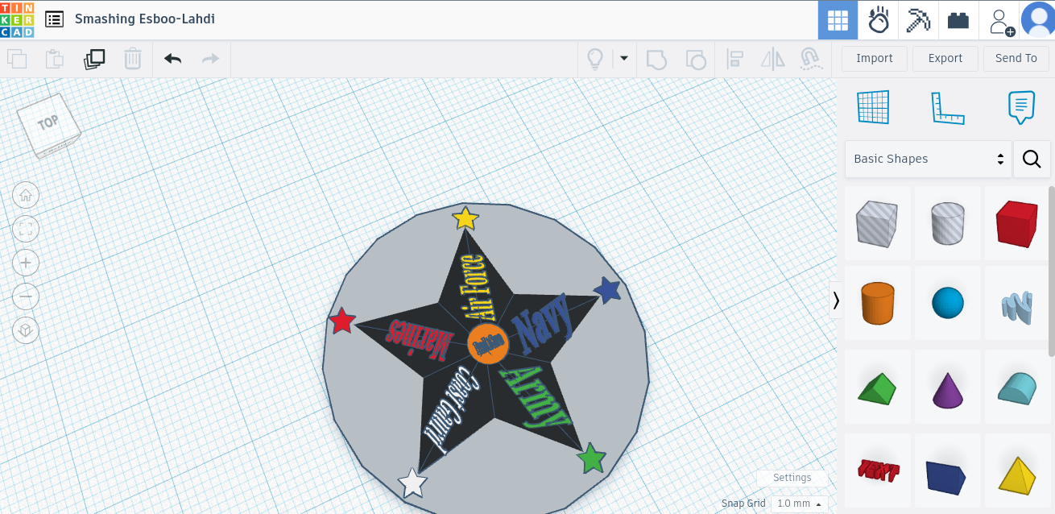Image resolution: width=1055 pixels, height=514 pixels.
Task: Open Blocks mode pickaxe icon
Action: pyautogui.click(x=918, y=20)
